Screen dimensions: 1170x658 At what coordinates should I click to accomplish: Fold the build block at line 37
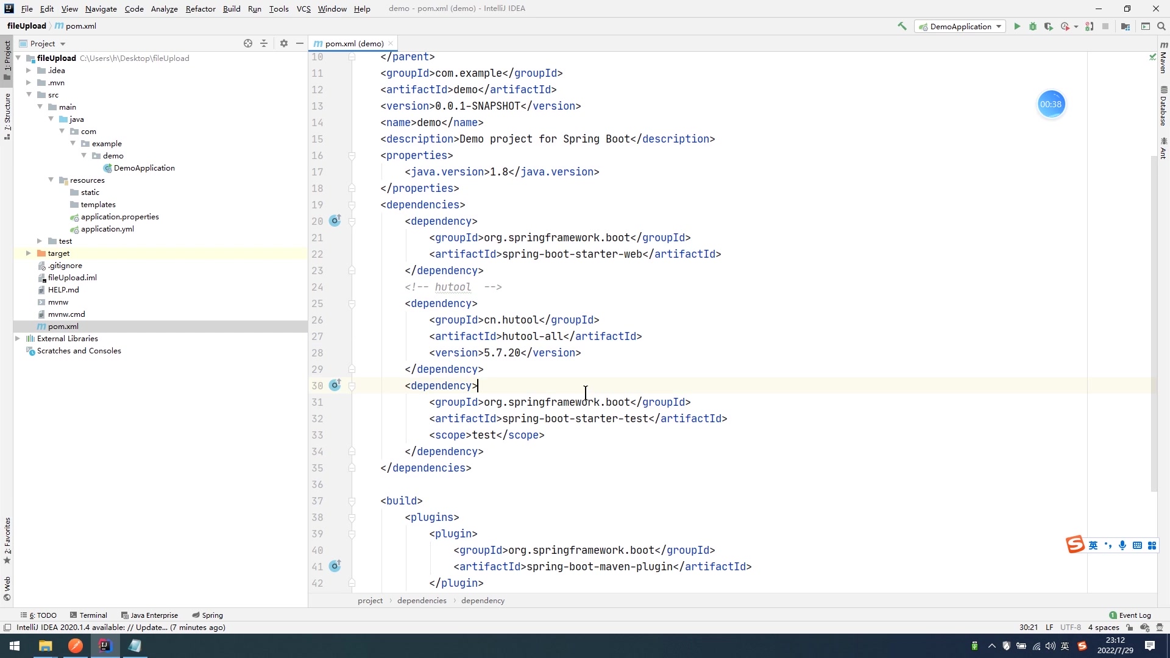point(352,500)
